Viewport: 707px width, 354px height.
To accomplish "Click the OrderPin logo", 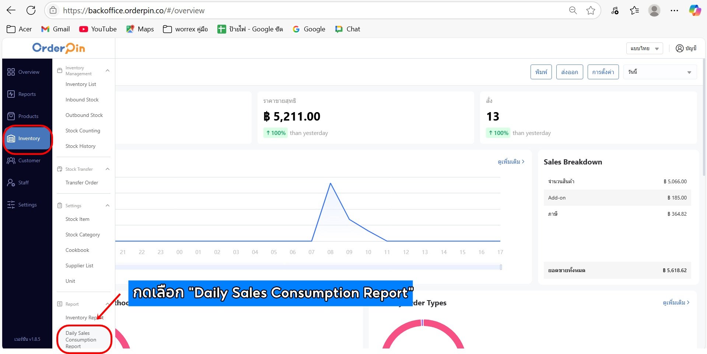I will (59, 48).
